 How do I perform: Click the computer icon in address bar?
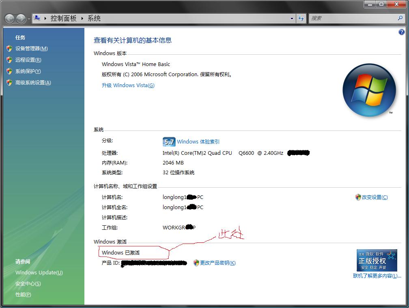37,18
